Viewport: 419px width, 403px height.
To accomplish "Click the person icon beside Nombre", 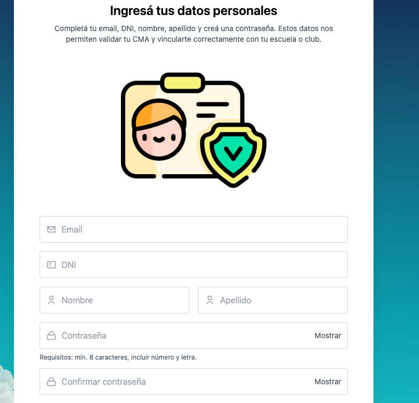I will coord(51,300).
